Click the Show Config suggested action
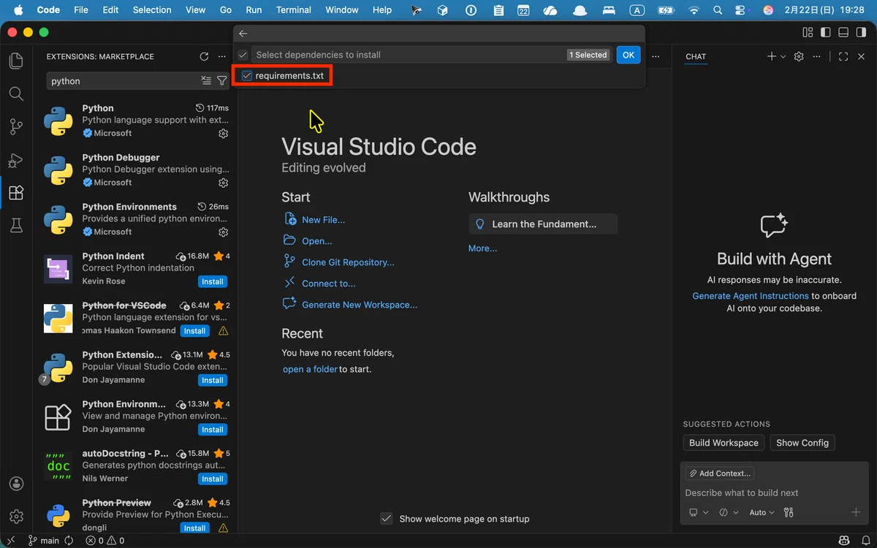Image resolution: width=877 pixels, height=548 pixels. click(x=802, y=443)
